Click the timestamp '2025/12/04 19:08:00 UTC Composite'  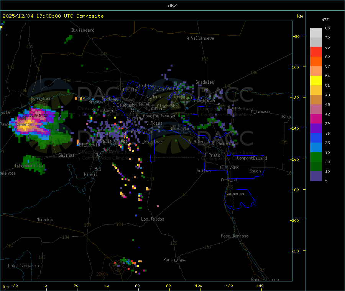[53, 16]
